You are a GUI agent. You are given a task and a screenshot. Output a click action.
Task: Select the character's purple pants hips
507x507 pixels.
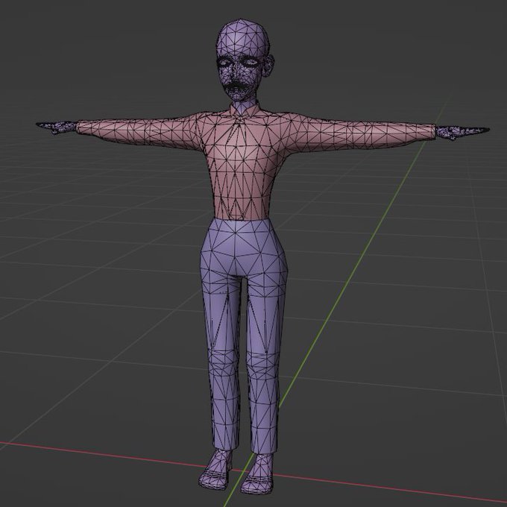244,249
